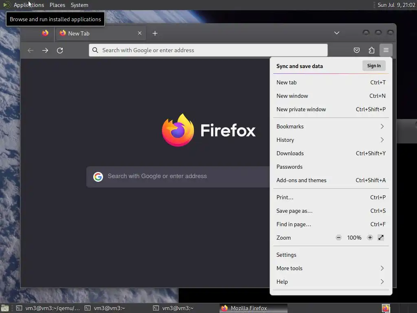Close the New Tab tab
This screenshot has height=313, width=417.
click(140, 33)
